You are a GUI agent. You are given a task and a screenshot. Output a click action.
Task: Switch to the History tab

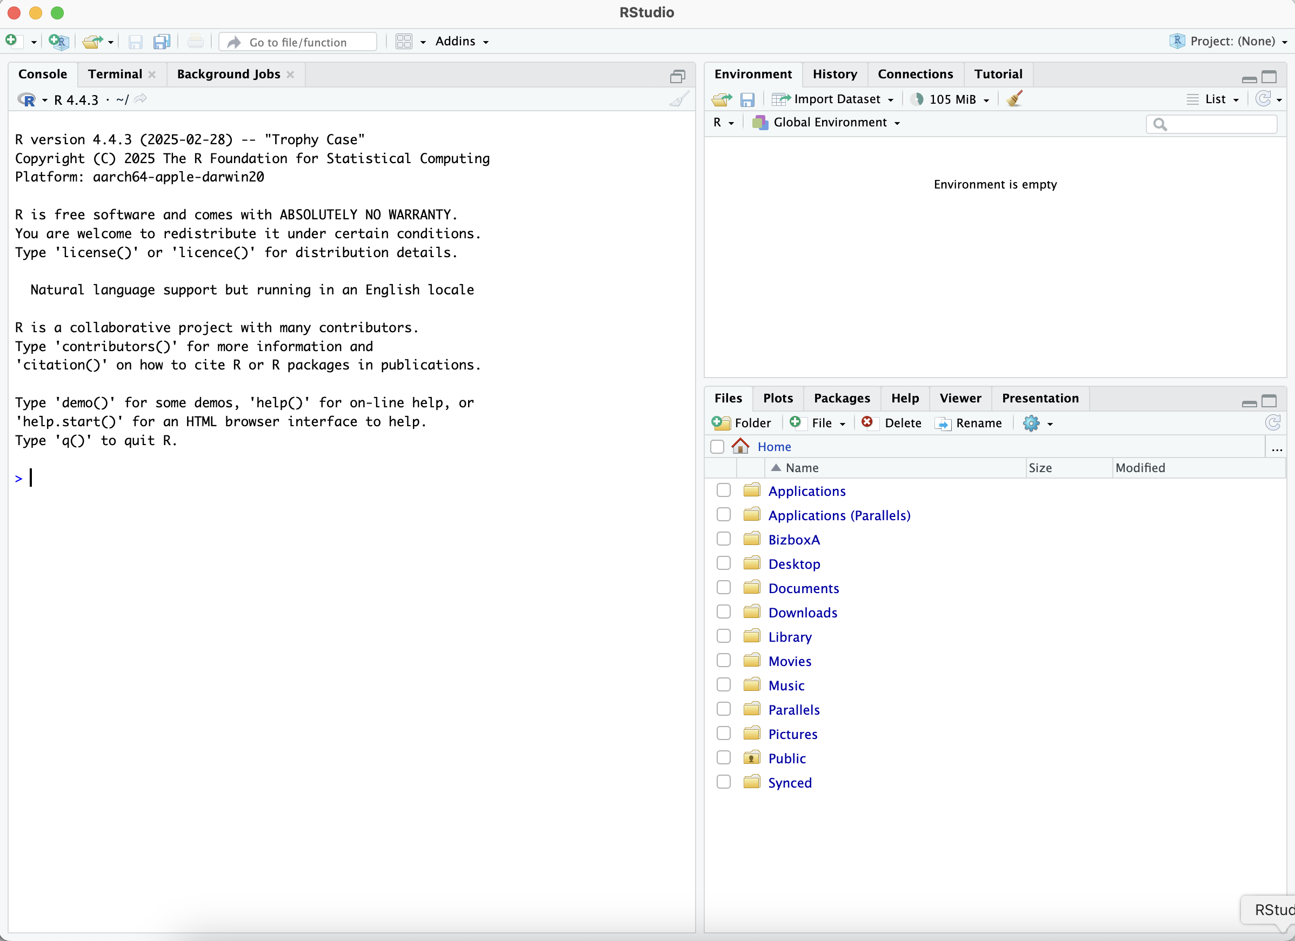click(x=835, y=74)
